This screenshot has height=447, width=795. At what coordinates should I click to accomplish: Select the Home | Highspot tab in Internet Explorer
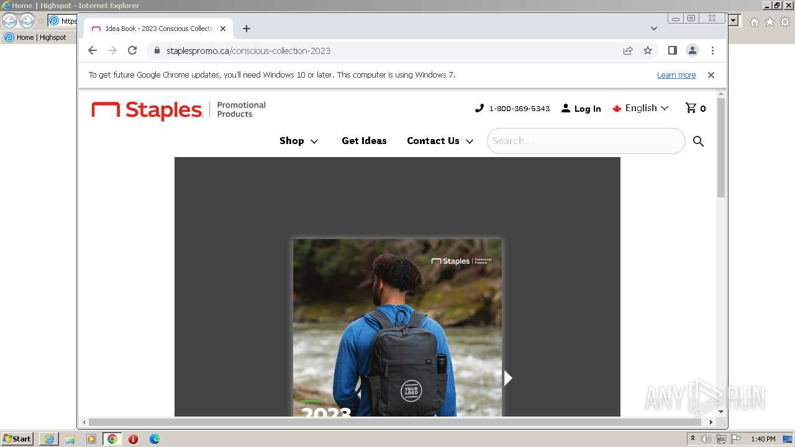pyautogui.click(x=35, y=37)
